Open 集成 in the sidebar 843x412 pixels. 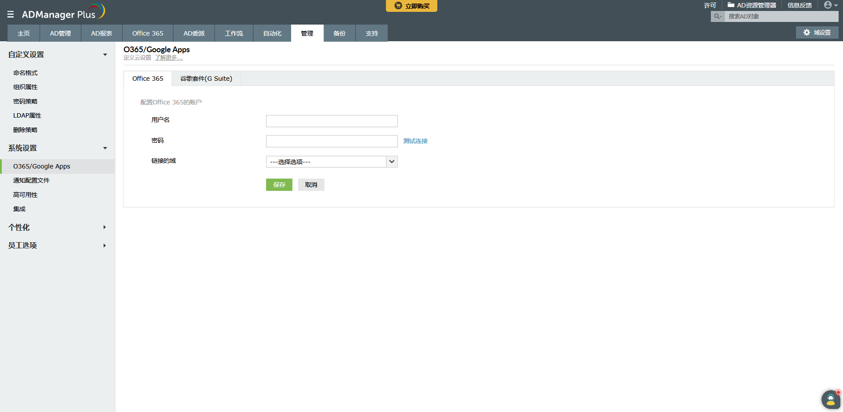point(19,209)
